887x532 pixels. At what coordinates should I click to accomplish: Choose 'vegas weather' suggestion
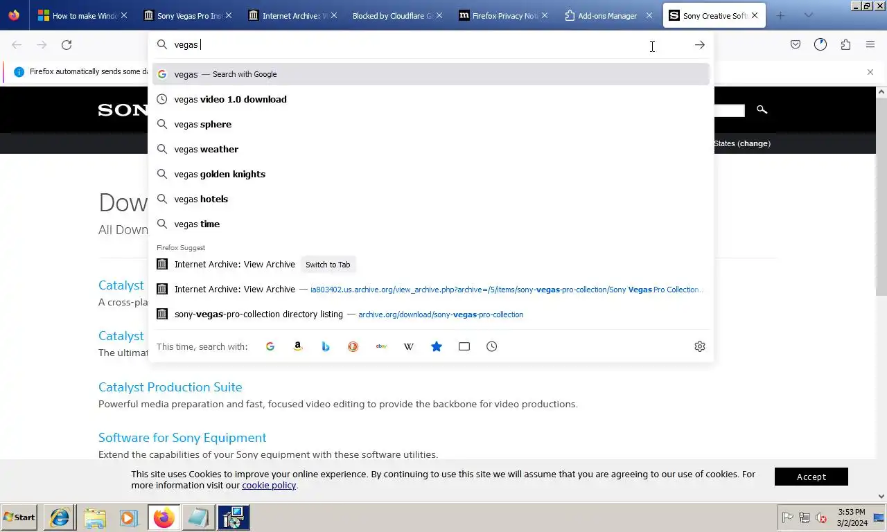click(x=431, y=149)
